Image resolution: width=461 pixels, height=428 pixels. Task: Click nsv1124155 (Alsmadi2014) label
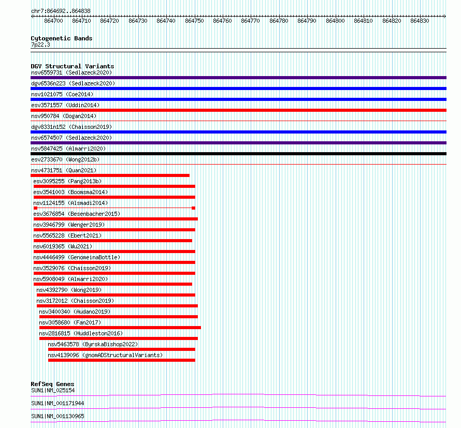click(70, 203)
